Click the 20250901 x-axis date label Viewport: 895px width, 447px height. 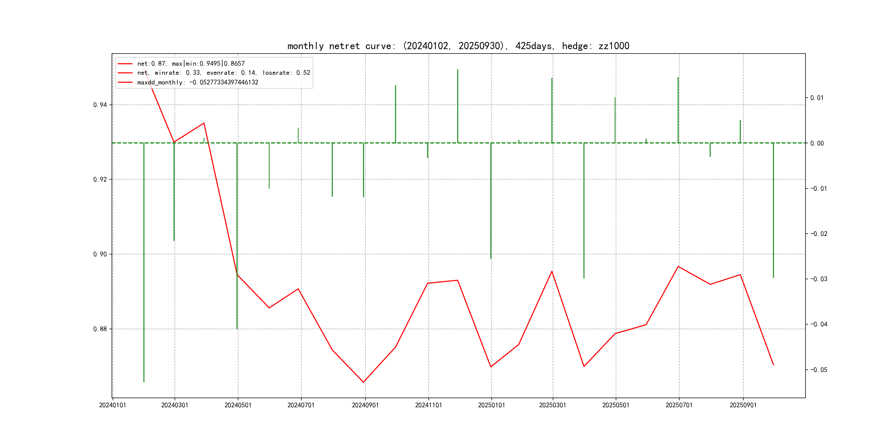[743, 405]
